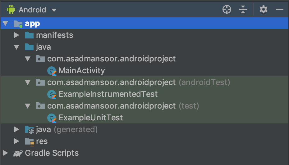Collapse the java folder
Image resolution: width=289 pixels, height=165 pixels.
click(17, 47)
